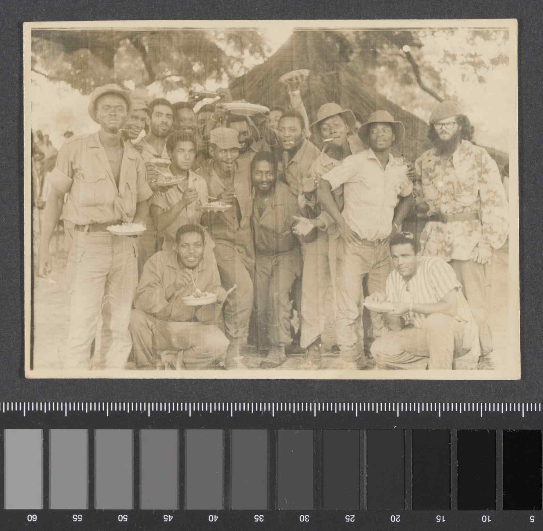Click the number label 15 below the grayscale
The image size is (543, 531).
(440, 519)
